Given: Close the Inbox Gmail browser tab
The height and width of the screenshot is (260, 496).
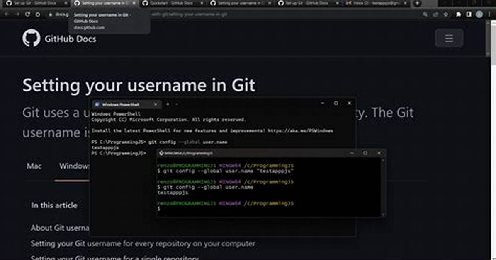Looking at the screenshot, I should (x=405, y=3).
